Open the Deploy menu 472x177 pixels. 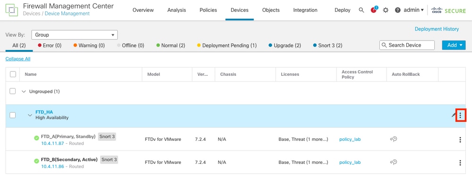click(x=343, y=10)
